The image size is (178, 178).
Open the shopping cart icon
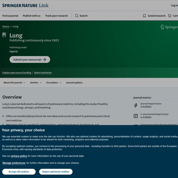tap(169, 16)
